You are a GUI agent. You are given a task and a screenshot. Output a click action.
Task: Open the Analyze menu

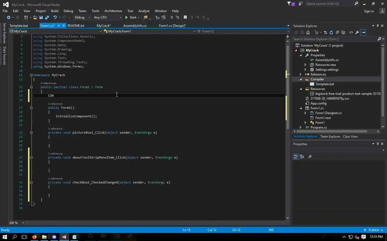point(144,11)
